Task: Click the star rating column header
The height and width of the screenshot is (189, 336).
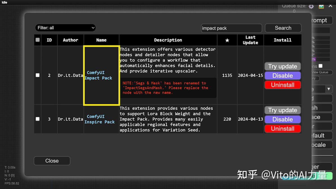Action: click(227, 40)
